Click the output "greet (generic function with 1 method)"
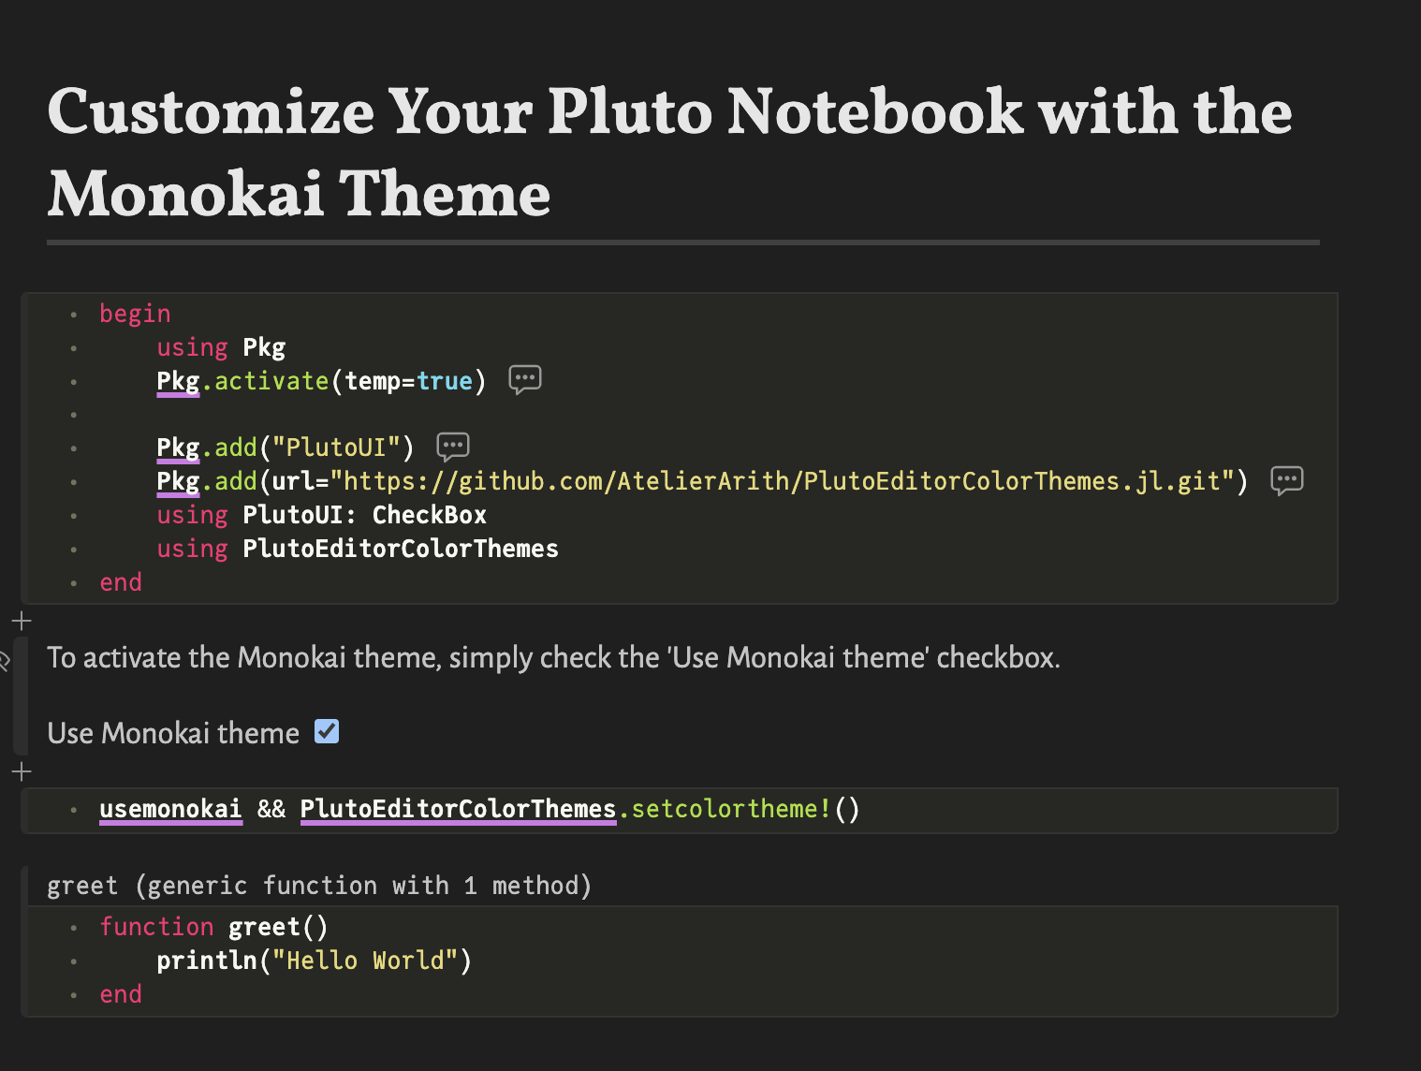 [x=319, y=886]
